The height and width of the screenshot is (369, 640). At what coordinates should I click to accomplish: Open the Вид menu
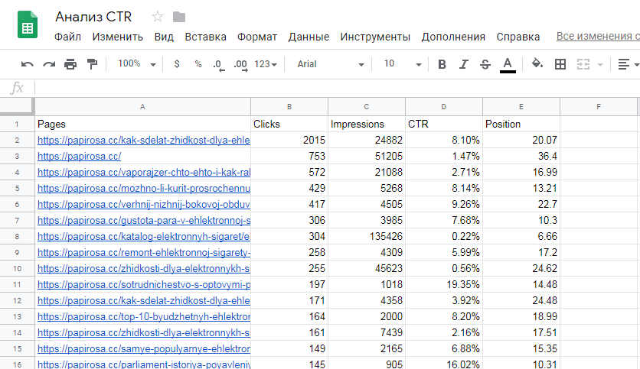[x=164, y=37]
